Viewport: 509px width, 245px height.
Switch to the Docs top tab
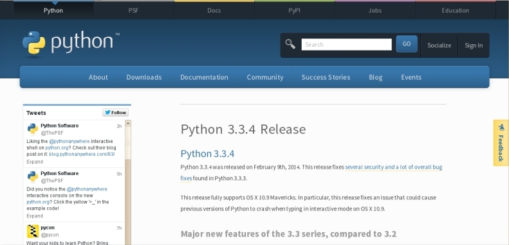coord(214,10)
